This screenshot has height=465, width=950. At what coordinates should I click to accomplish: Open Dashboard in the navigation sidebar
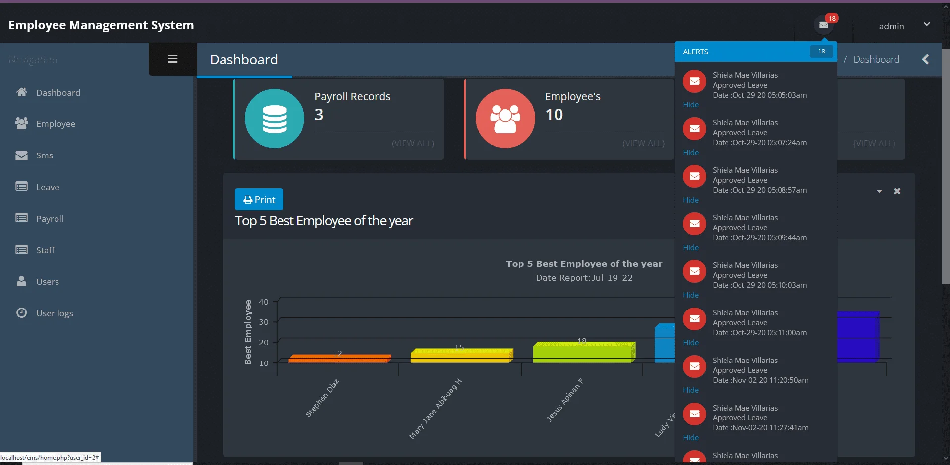point(58,93)
